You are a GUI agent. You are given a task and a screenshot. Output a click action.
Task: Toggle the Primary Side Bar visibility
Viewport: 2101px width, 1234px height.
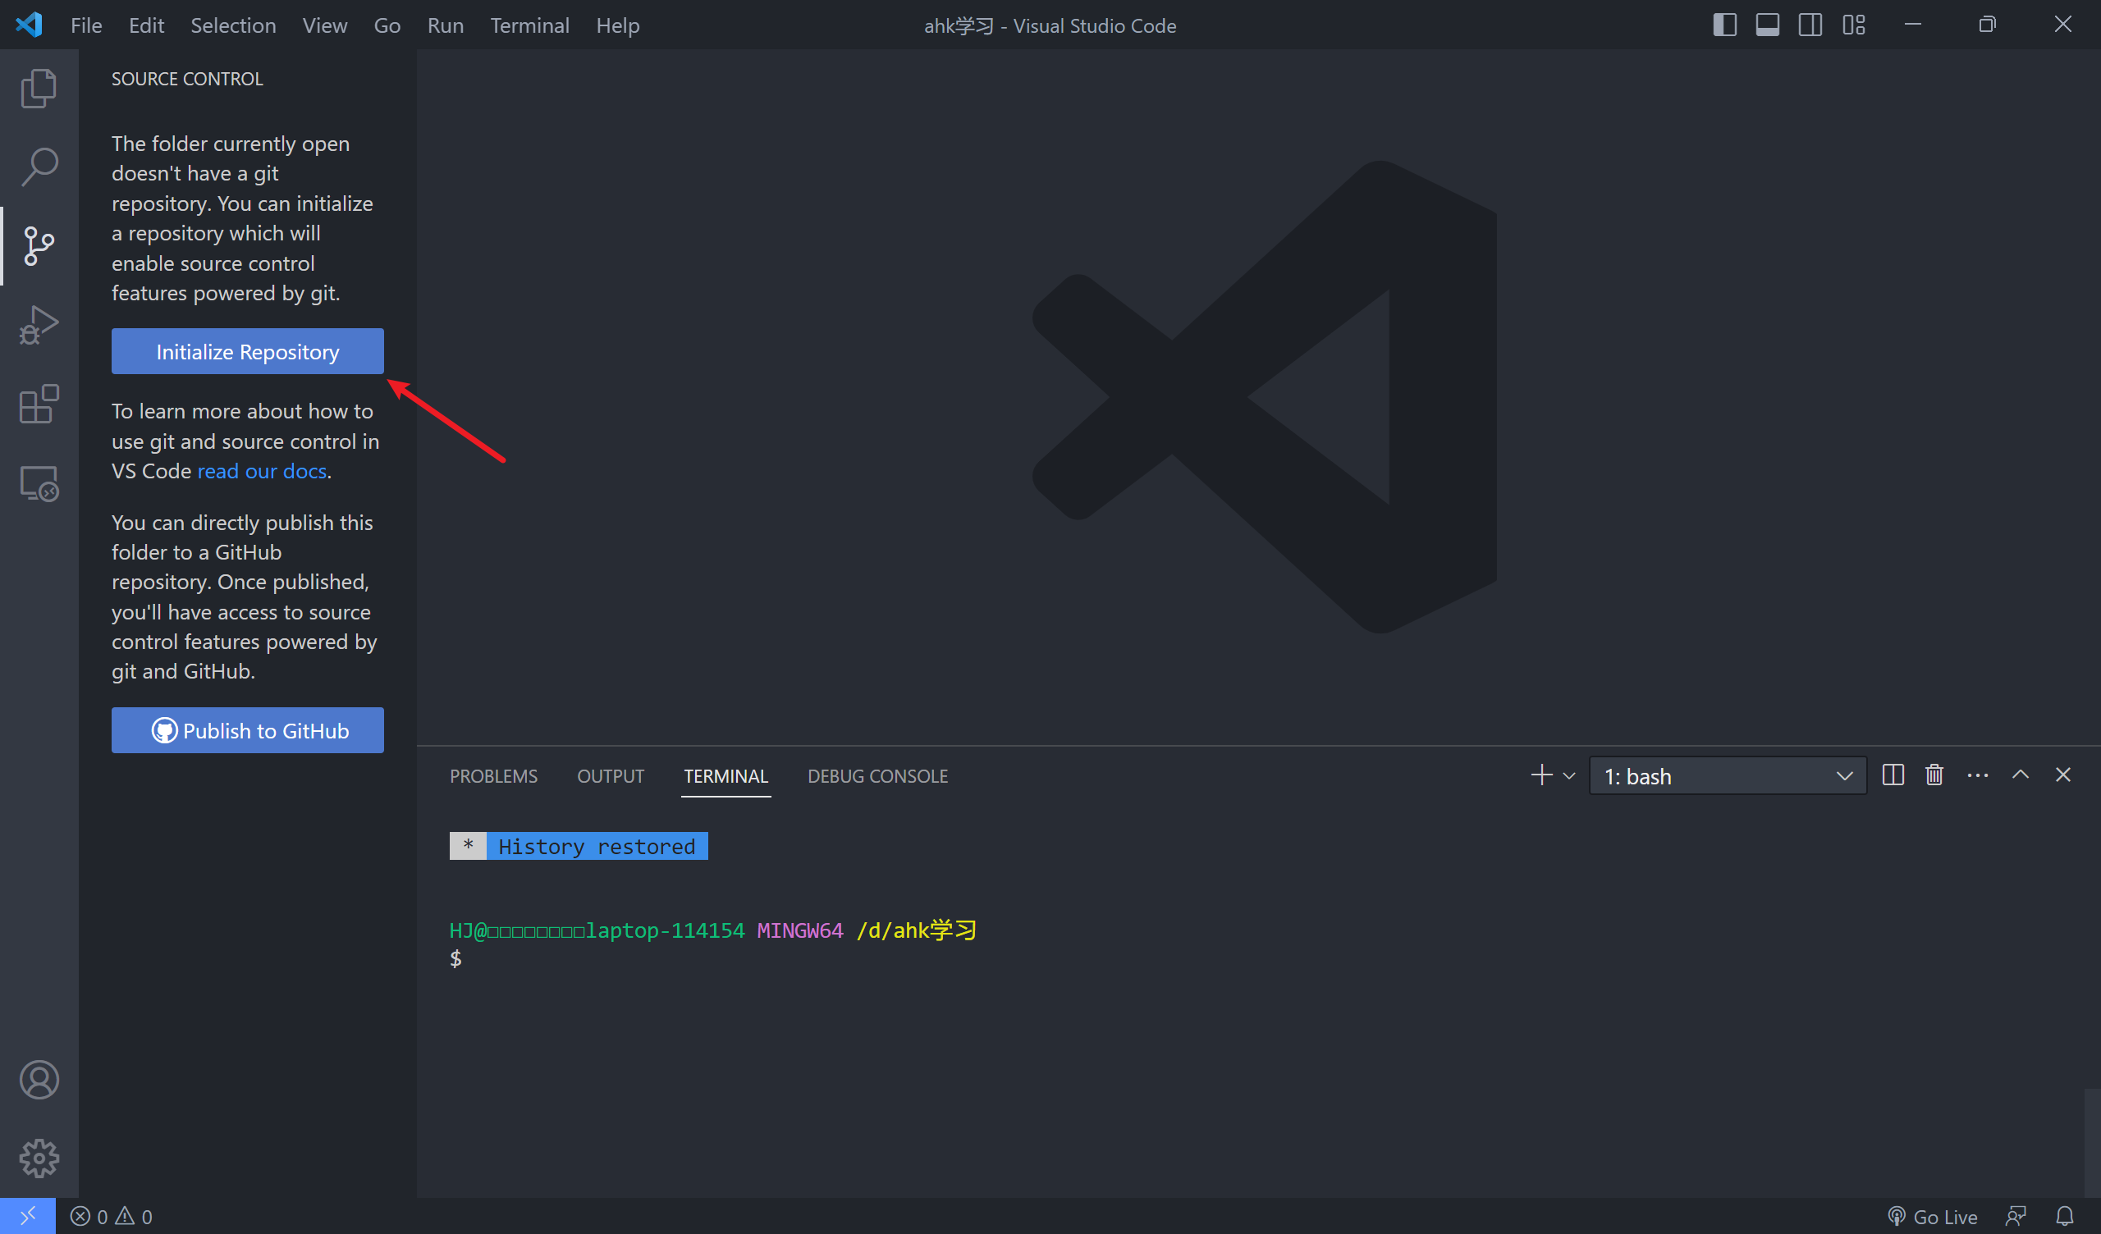[1723, 25]
